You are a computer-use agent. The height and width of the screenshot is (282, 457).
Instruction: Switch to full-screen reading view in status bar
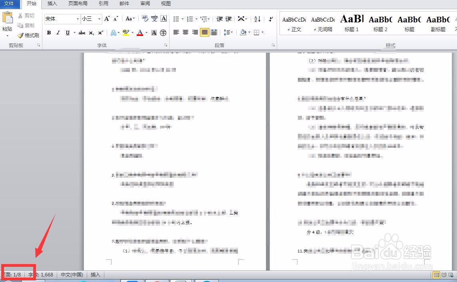pos(443,275)
